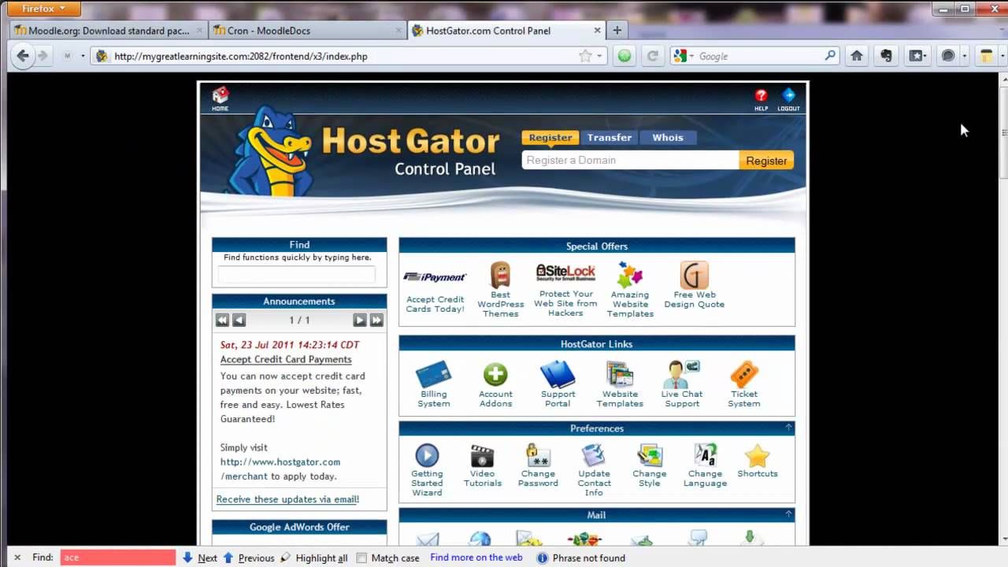
Task: Go to last announcement
Action: 376,320
